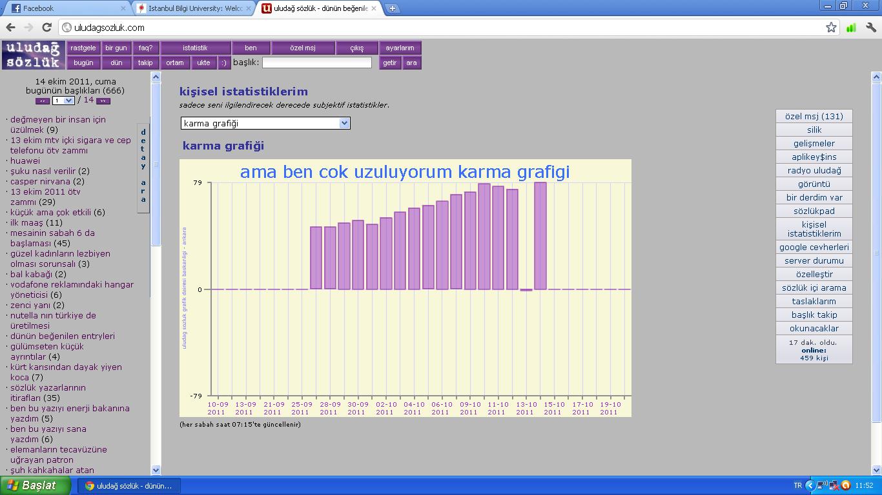Open taskbar item uludağ sözlük Chrome

(129, 485)
